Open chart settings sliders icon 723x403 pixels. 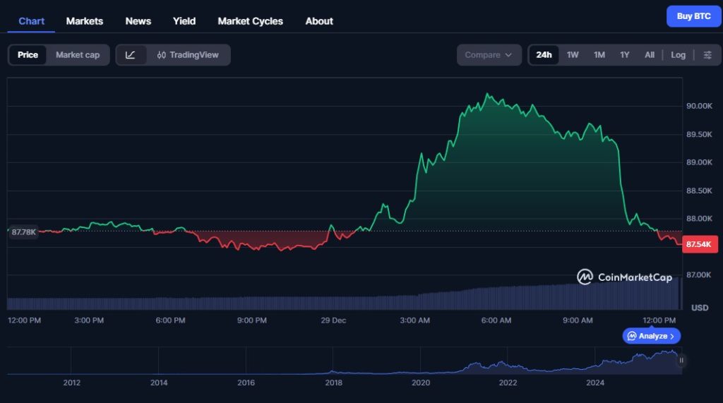[707, 55]
